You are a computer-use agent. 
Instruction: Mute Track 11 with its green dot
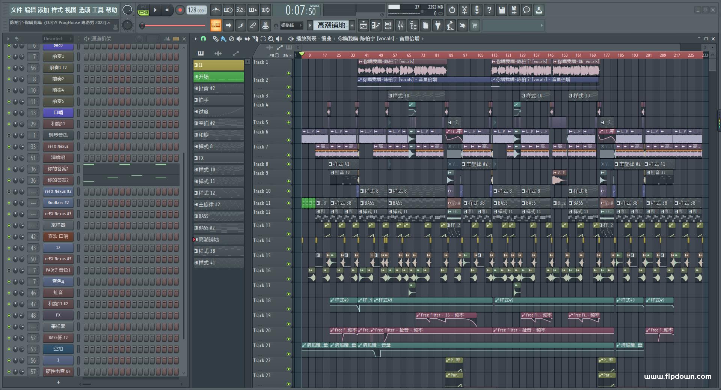(288, 203)
